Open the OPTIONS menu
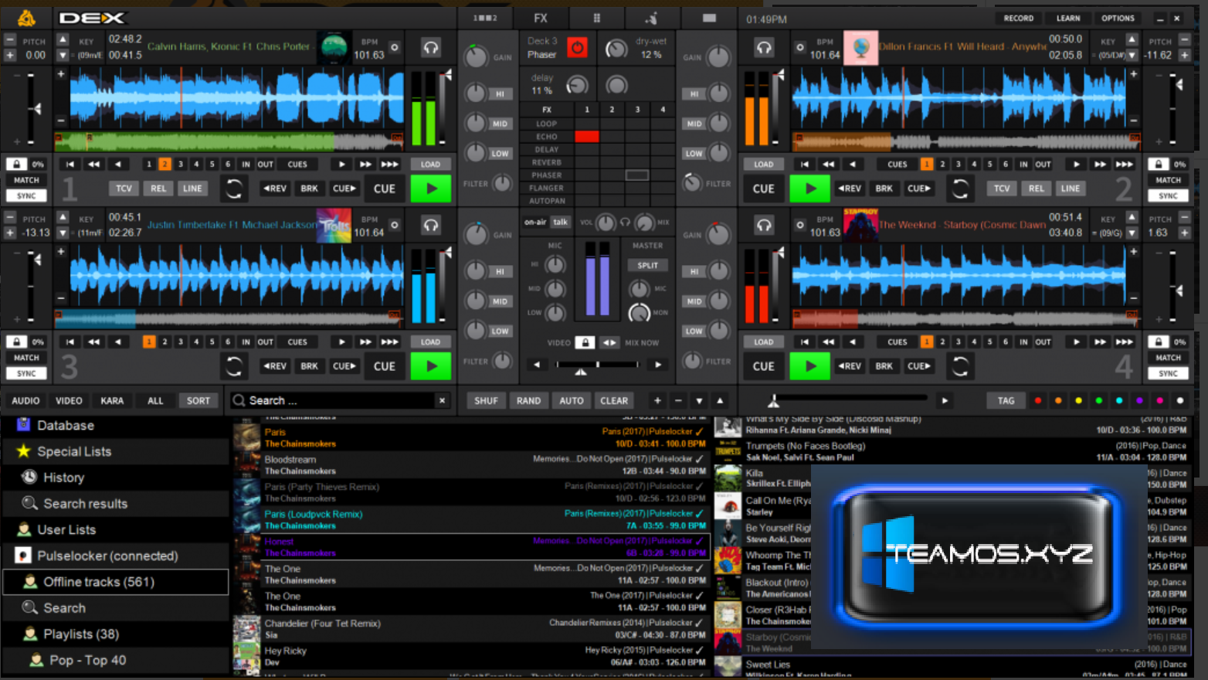This screenshot has width=1208, height=680. [x=1118, y=19]
